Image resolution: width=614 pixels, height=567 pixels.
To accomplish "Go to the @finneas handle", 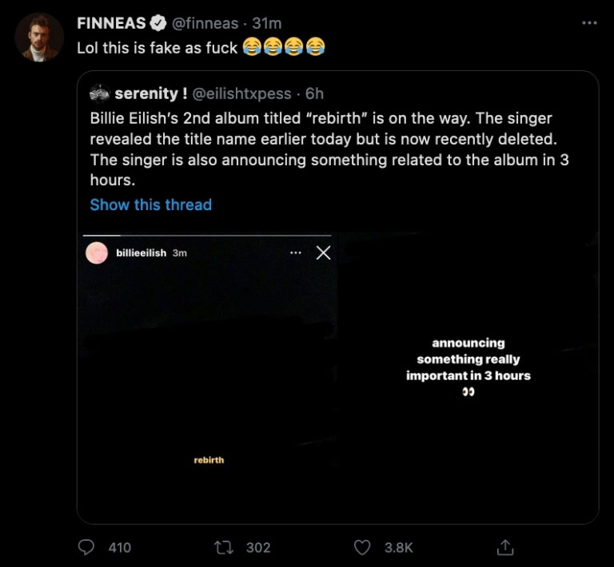I will coord(205,24).
